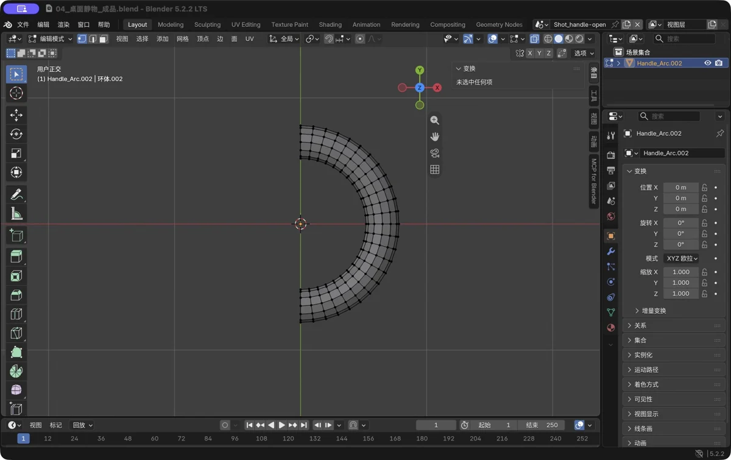Select the Annotate pencil tool

pos(16,194)
